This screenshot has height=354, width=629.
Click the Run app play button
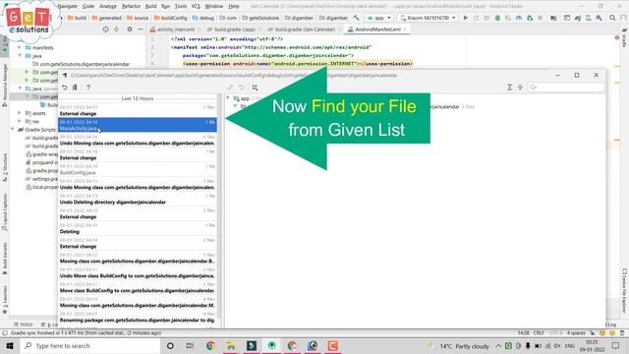tap(465, 18)
